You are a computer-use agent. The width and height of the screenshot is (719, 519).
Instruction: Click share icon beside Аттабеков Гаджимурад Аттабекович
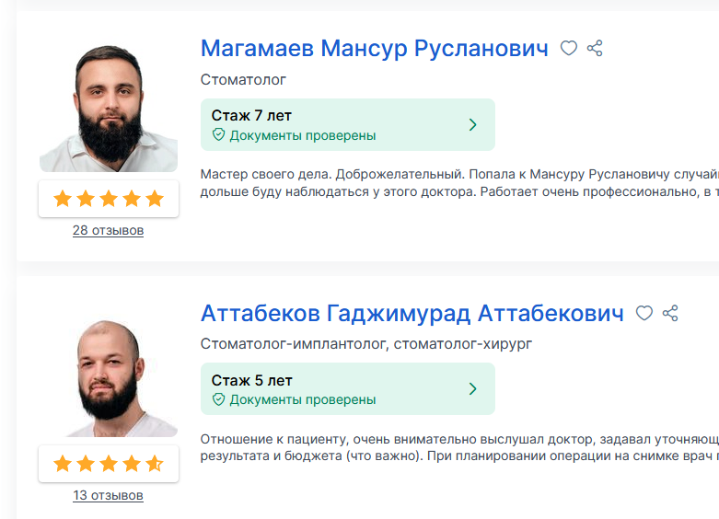point(670,314)
